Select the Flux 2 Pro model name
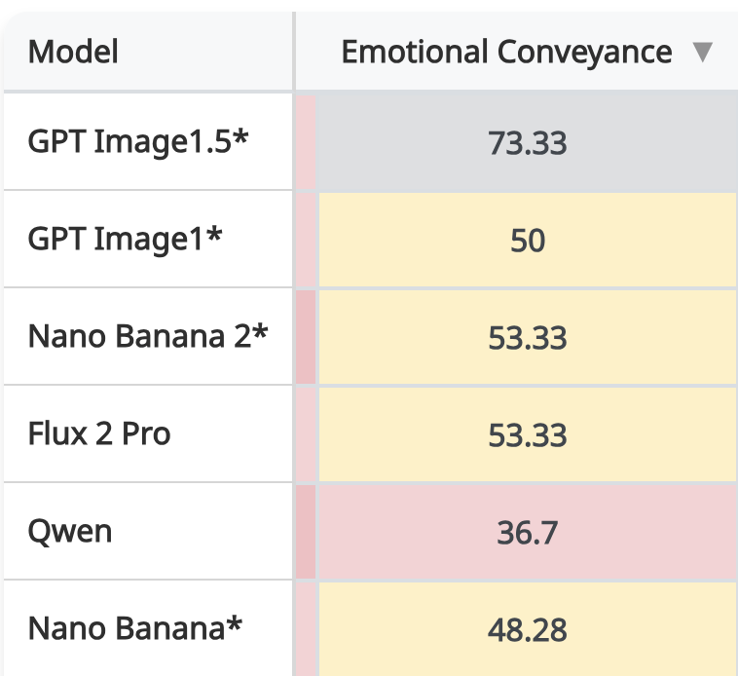Viewport: 738px width, 676px height. point(99,433)
